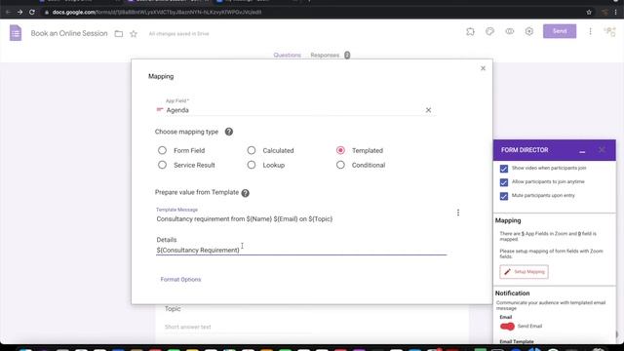624x351 pixels.
Task: Show help for Choose mapping type
Action: pos(229,132)
